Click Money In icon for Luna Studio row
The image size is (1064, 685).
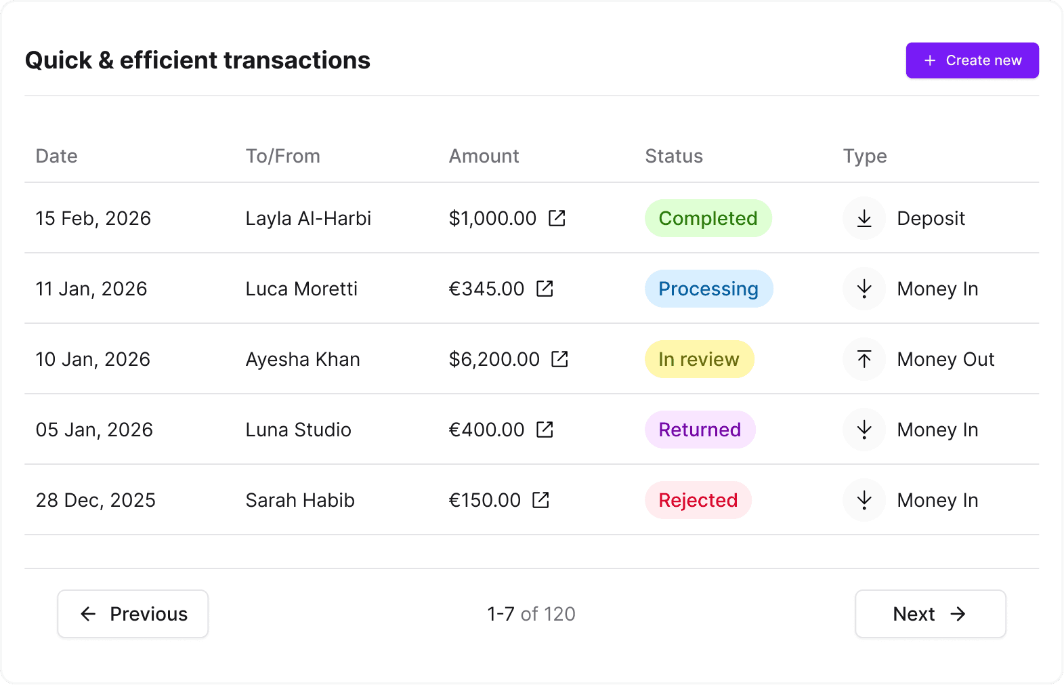[x=864, y=430]
